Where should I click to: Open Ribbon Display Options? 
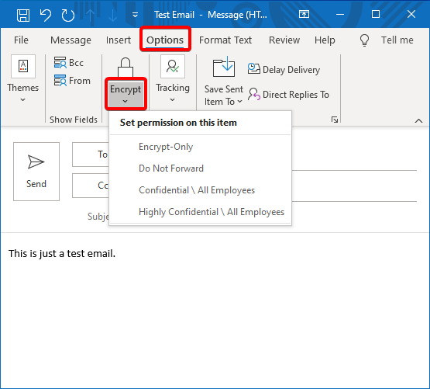tap(304, 14)
